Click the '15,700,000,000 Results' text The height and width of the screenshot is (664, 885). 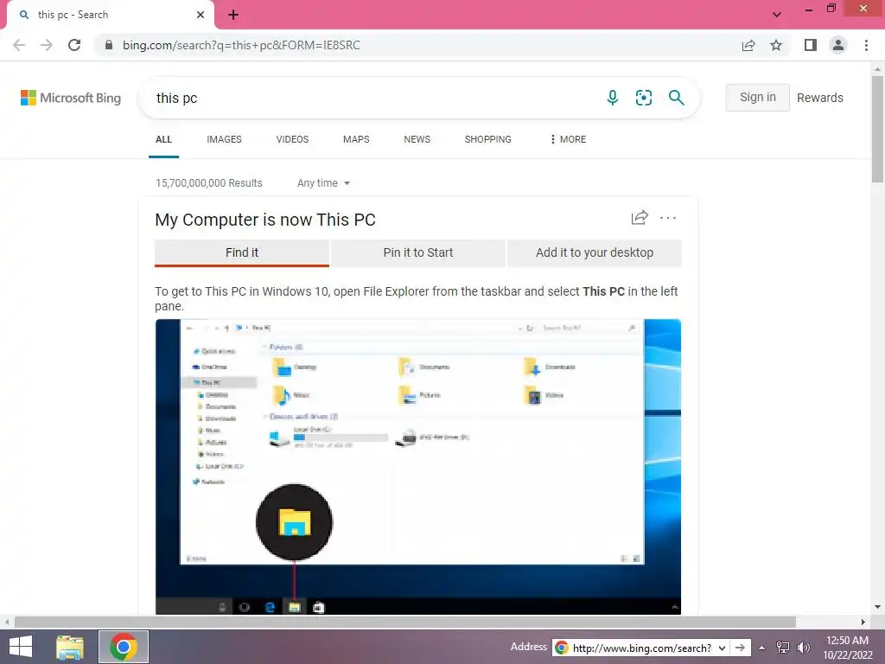[x=209, y=183]
